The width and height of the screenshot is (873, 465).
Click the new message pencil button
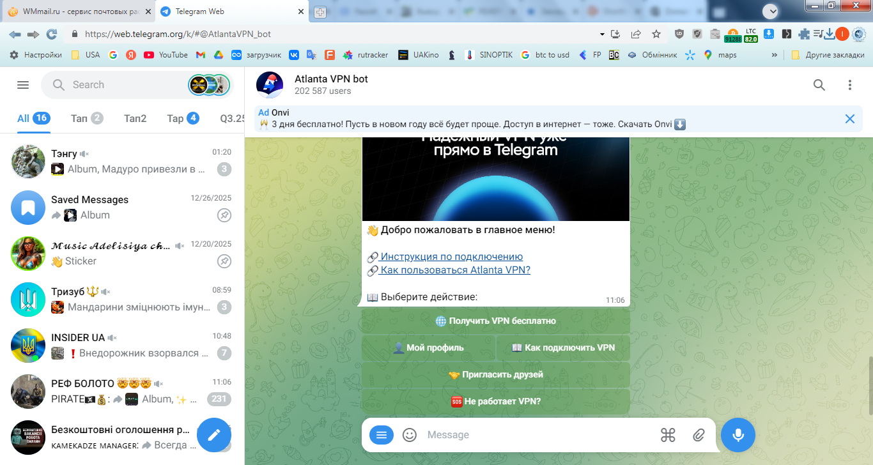pyautogui.click(x=214, y=435)
